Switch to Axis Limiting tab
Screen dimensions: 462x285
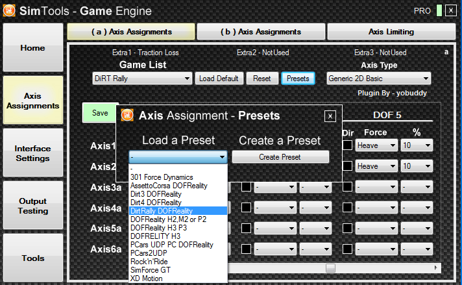pyautogui.click(x=391, y=32)
